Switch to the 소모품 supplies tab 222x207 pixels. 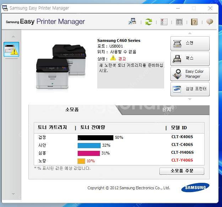point(72,109)
